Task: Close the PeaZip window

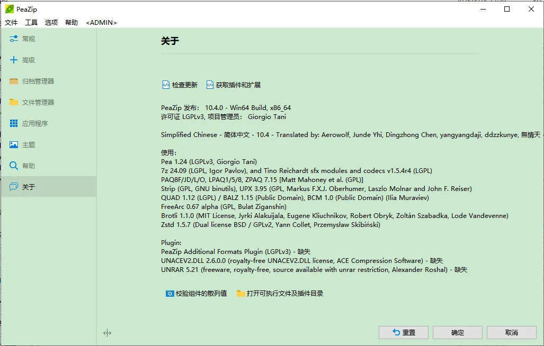Action: tap(531, 9)
